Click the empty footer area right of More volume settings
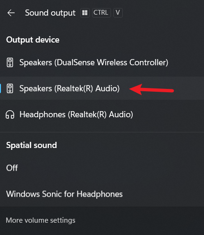Image resolution: width=204 pixels, height=235 pixels. (x=140, y=221)
